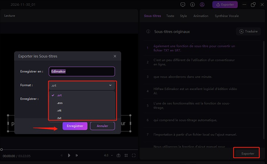The image size is (267, 164).
Task: Click the Traduire translate button
Action: pyautogui.click(x=248, y=31)
